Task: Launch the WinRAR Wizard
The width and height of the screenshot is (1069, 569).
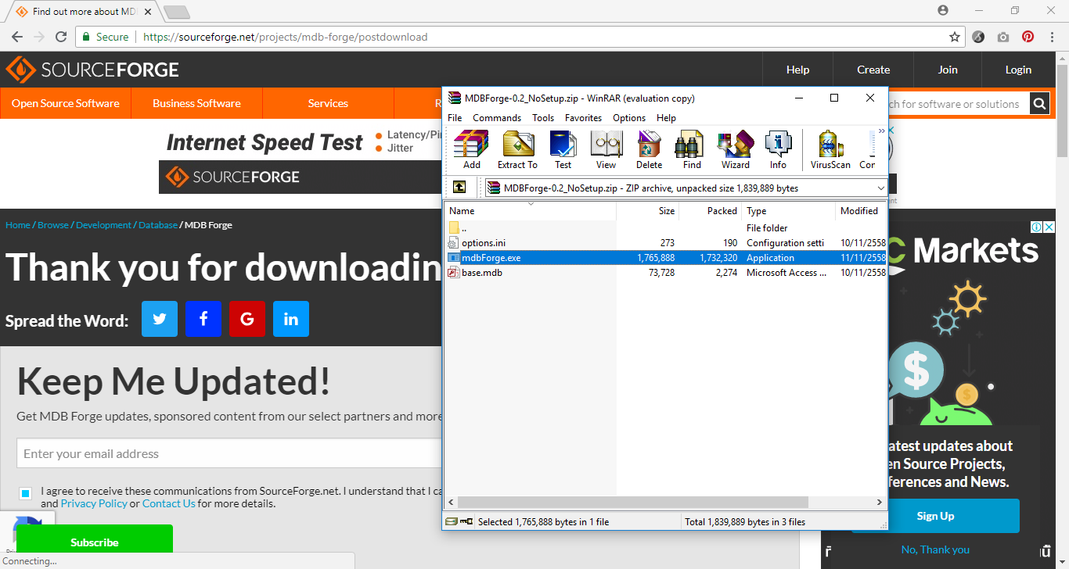Action: pyautogui.click(x=735, y=149)
